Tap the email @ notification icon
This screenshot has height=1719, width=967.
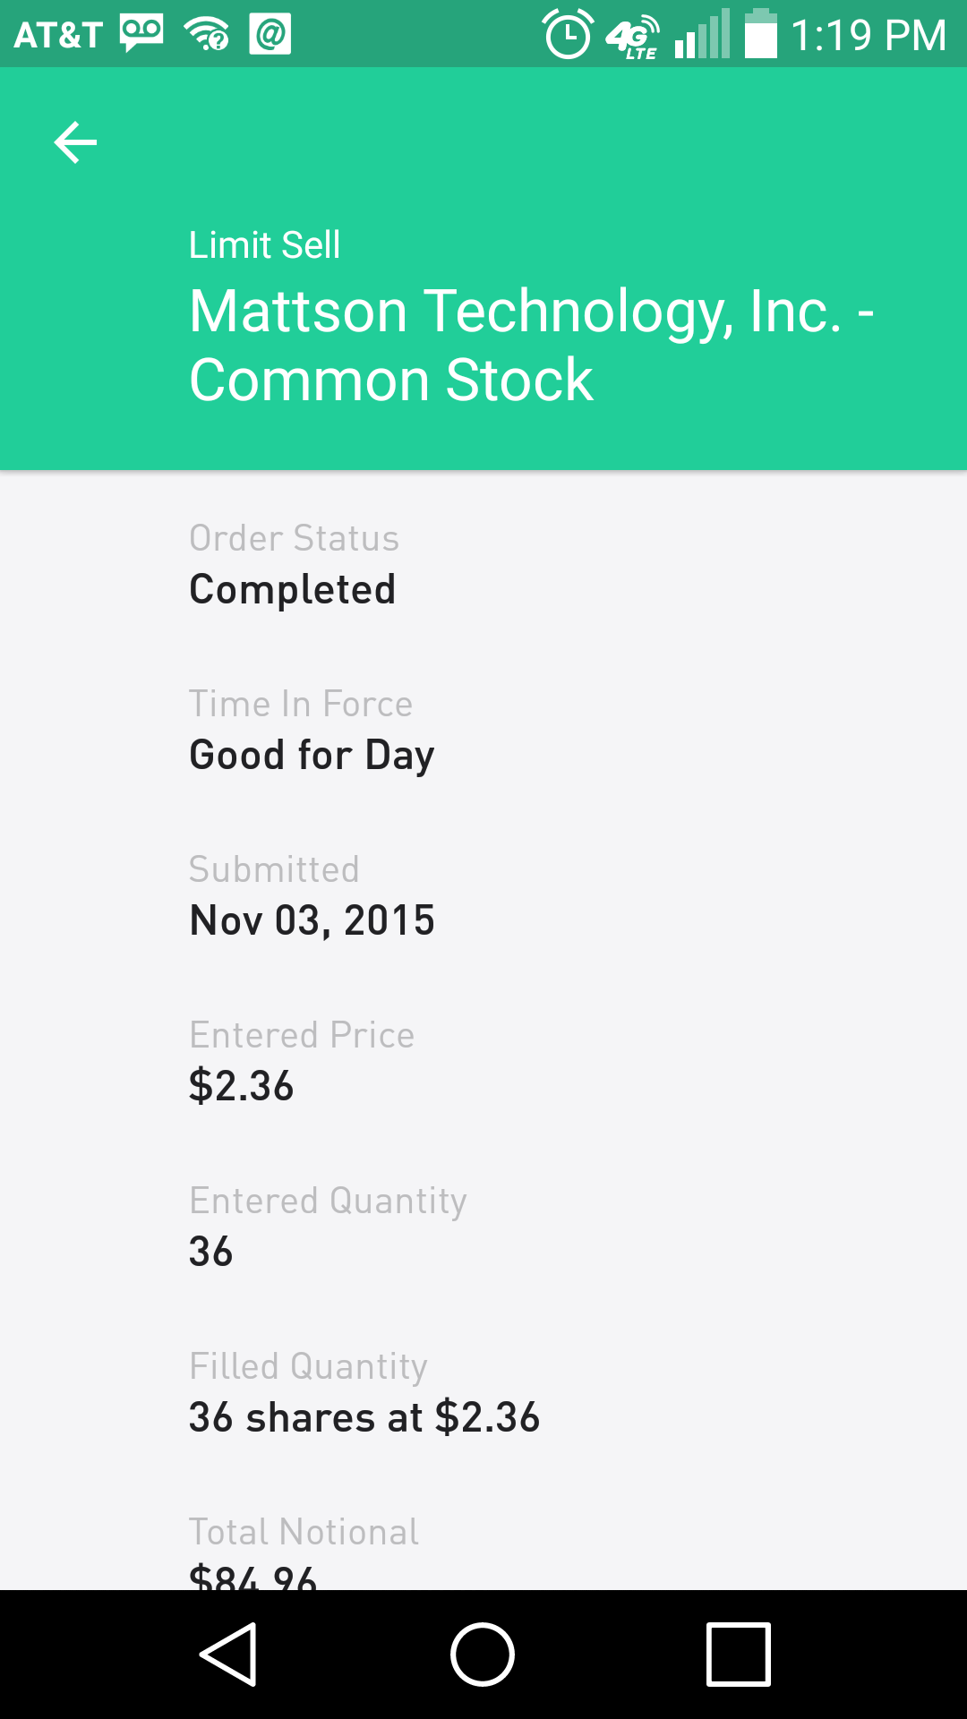point(270,35)
